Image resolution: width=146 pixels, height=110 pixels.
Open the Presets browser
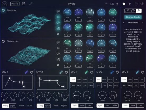coord(15,4)
